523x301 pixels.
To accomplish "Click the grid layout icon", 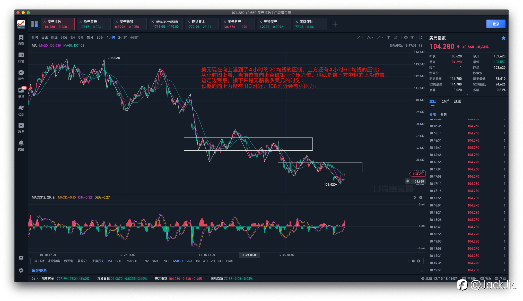I will point(34,24).
